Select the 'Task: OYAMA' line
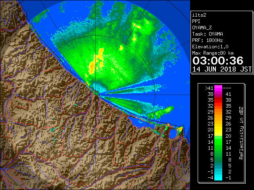Image resolution: width=254 pixels, height=190 pixels. 208,34
